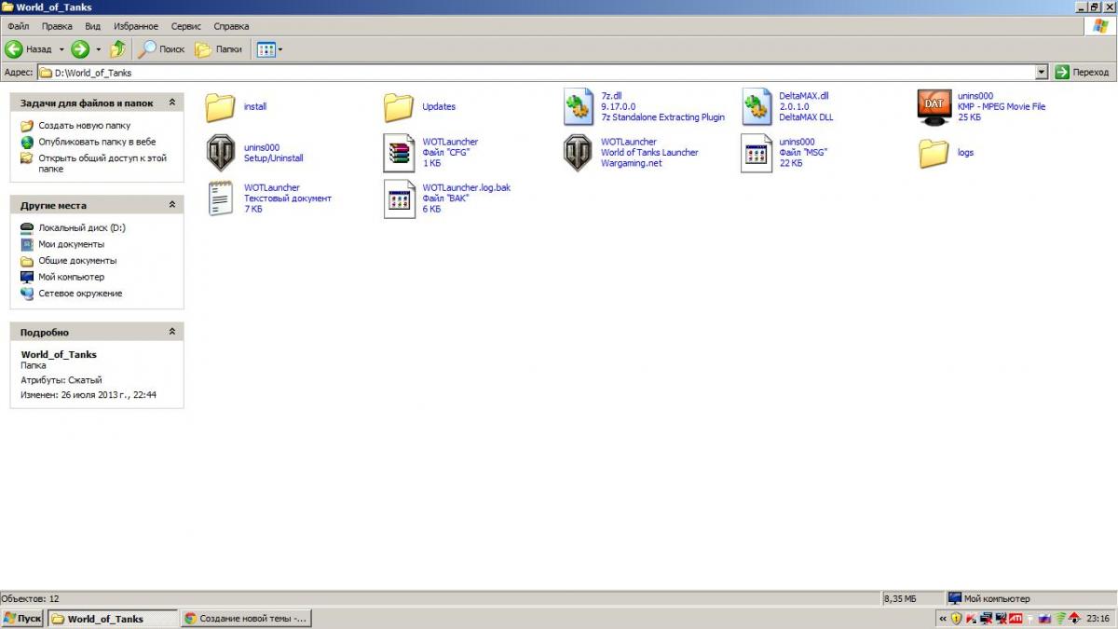Collapse the "Подробно" details panel
The height and width of the screenshot is (629, 1118).
tap(171, 332)
